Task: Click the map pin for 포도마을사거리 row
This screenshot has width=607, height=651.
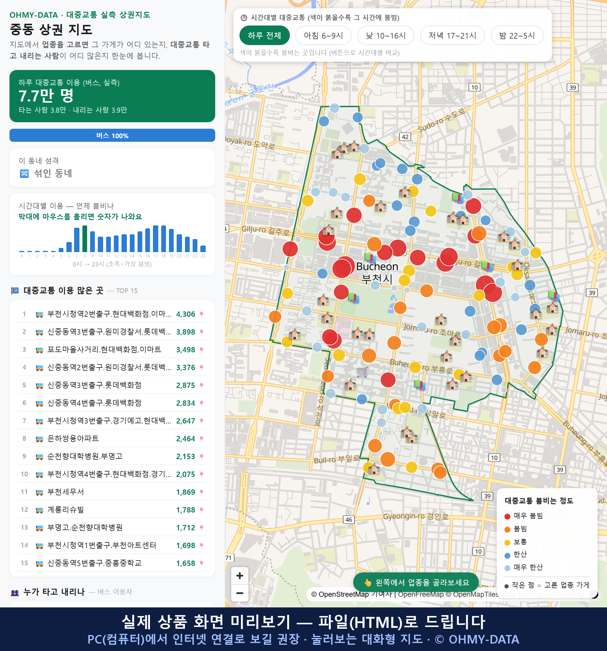Action: 202,350
